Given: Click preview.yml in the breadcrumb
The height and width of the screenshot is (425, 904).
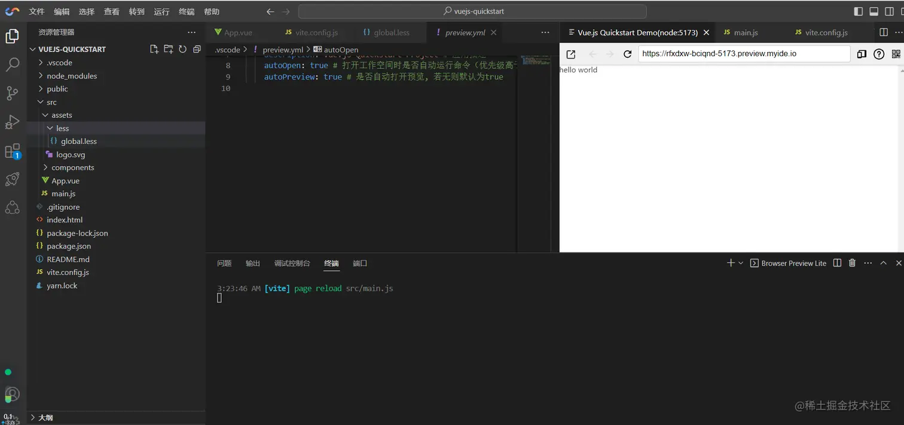Looking at the screenshot, I should (x=283, y=50).
